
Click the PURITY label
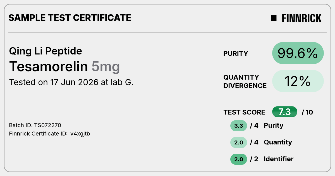(236, 54)
